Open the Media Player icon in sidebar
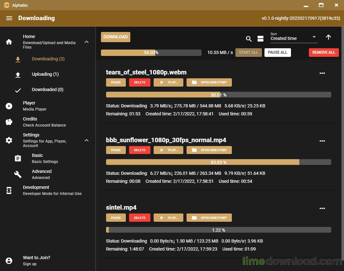This screenshot has height=271, width=344. coord(9,106)
